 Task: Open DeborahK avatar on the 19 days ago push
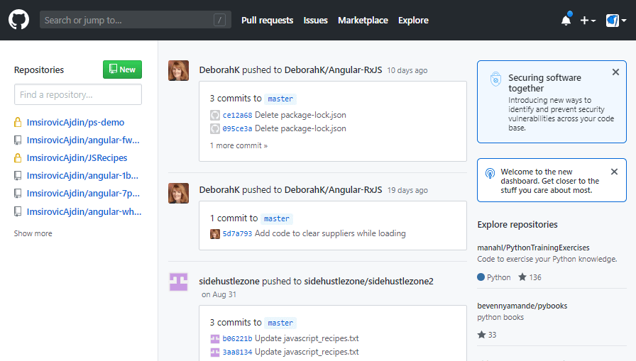point(178,193)
